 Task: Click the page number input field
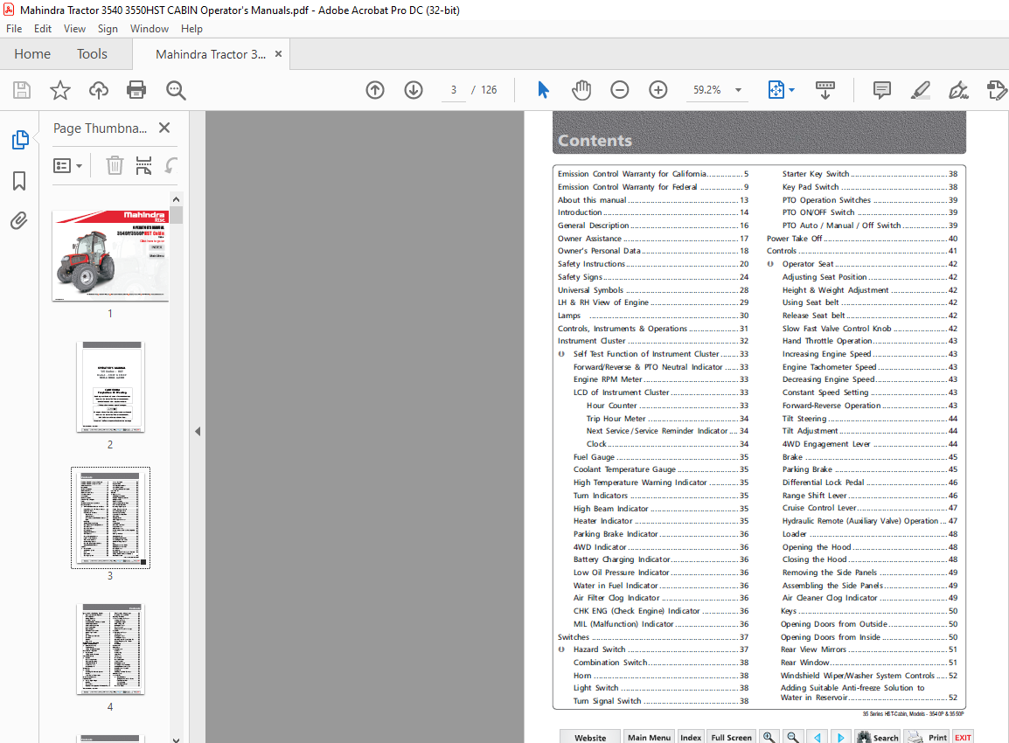pyautogui.click(x=454, y=90)
